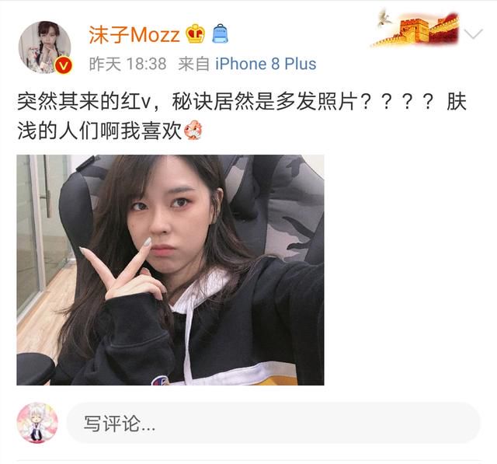The height and width of the screenshot is (464, 497).
Task: Click the red V verification badge
Action: (x=64, y=65)
